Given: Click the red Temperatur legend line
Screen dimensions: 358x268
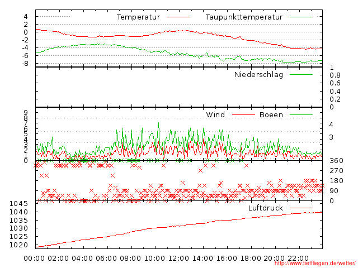Looking at the screenshot, I should 178,17.
